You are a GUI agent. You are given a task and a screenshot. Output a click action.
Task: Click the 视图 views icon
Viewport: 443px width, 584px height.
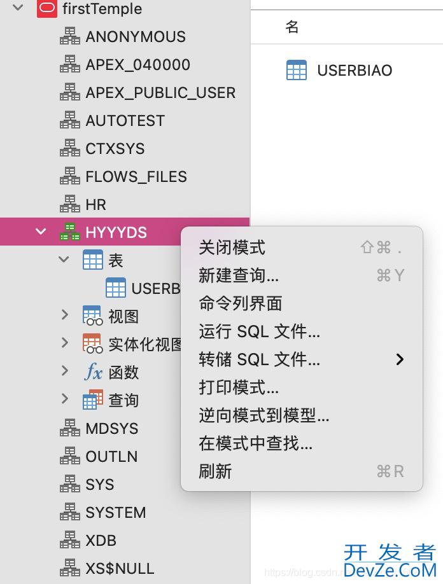[92, 316]
